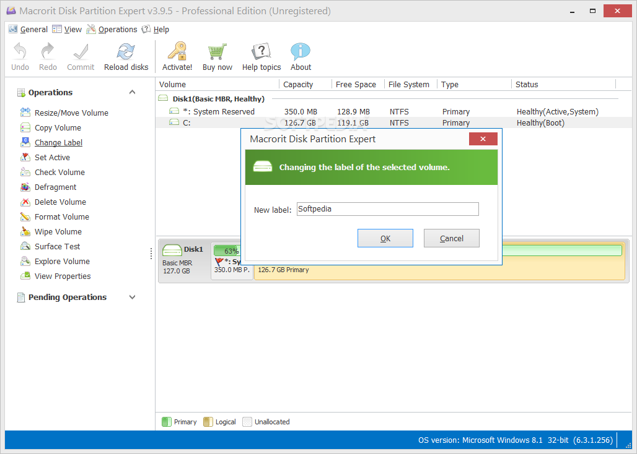
Task: Choose Change Label operation
Action: [51, 143]
